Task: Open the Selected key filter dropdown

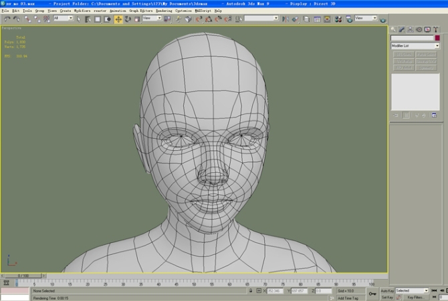Action: (412, 290)
